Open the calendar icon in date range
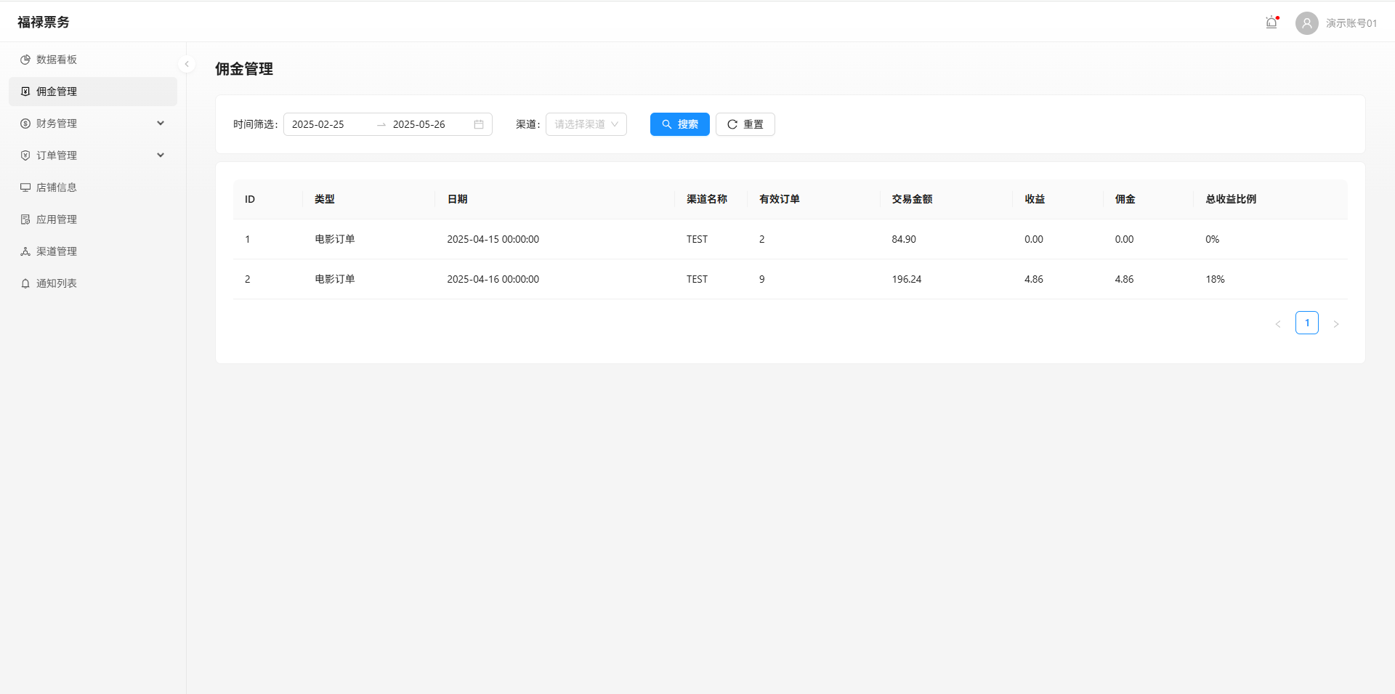This screenshot has width=1395, height=694. [479, 124]
